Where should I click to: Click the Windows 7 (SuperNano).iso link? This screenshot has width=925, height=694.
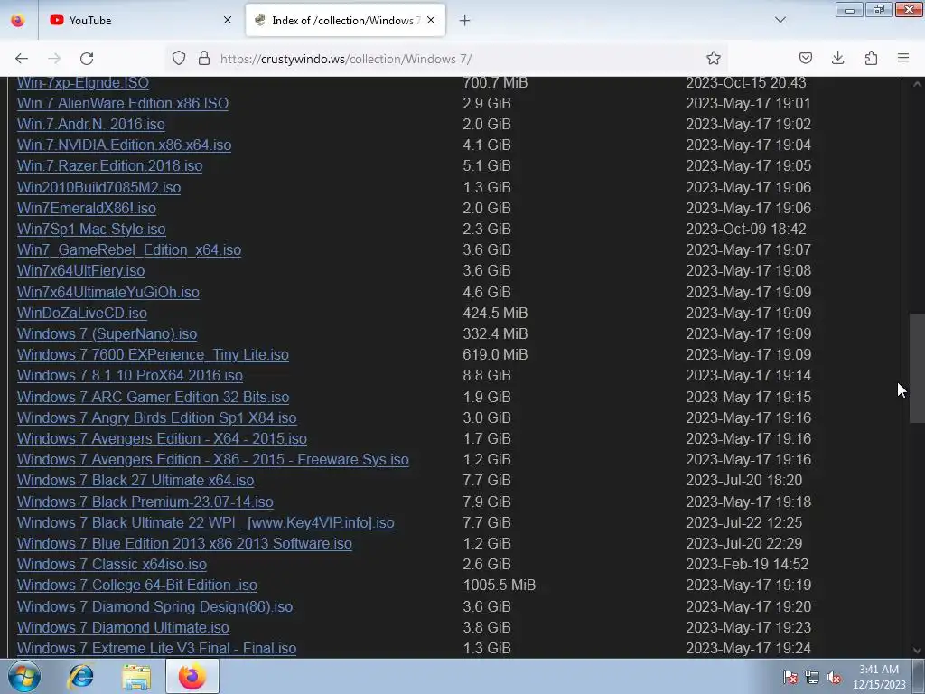pos(107,334)
